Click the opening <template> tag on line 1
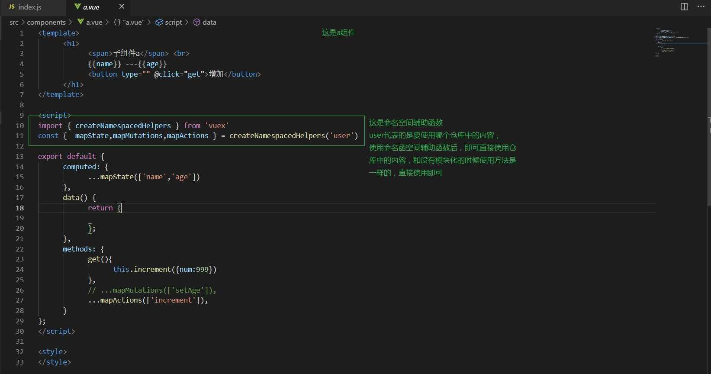The width and height of the screenshot is (711, 374). coord(59,33)
